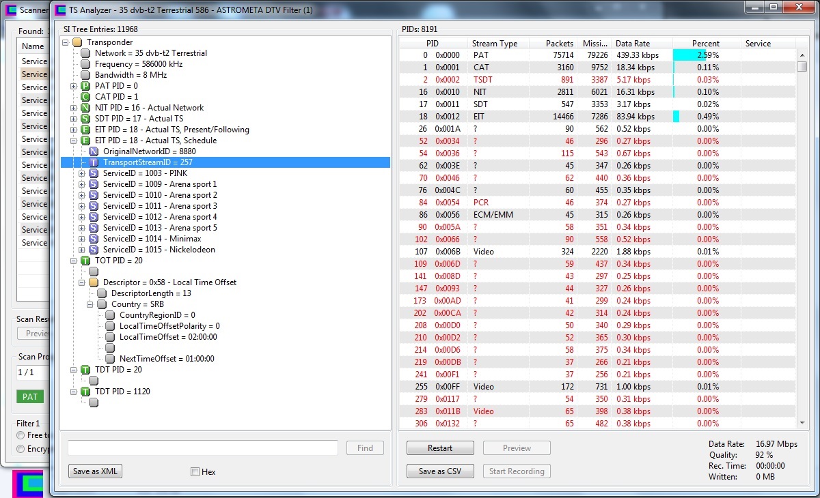Select the PCR row PID 0x0054
The width and height of the screenshot is (820, 498).
click(597, 203)
